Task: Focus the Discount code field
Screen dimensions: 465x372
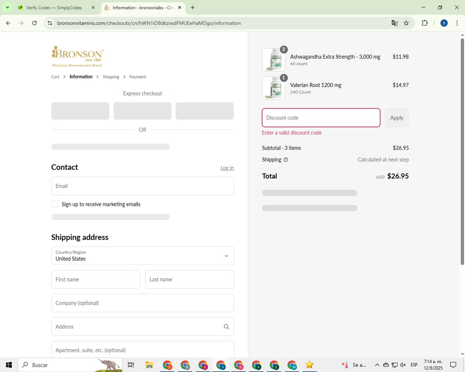Action: (321, 118)
